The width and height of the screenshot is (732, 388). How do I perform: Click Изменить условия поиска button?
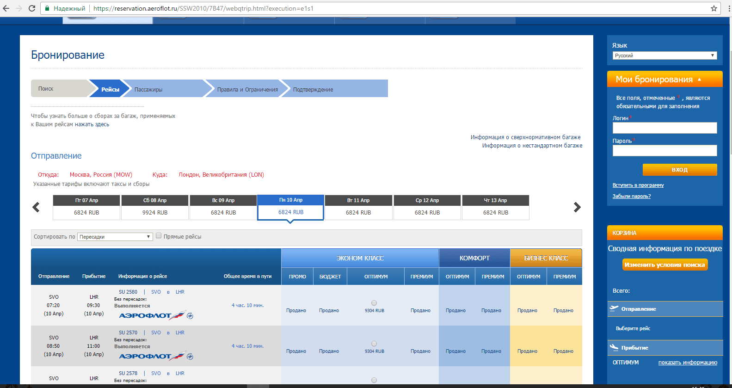[x=665, y=265]
